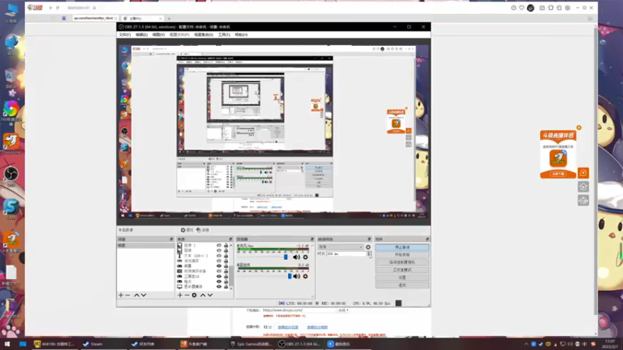Mute the 桌面音频 mixer track

click(297, 276)
